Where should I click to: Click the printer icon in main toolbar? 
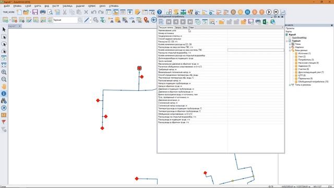click(x=43, y=12)
